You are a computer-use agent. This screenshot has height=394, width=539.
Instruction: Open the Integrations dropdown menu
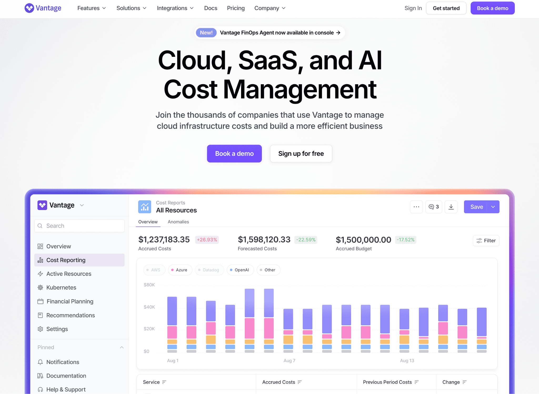(175, 8)
